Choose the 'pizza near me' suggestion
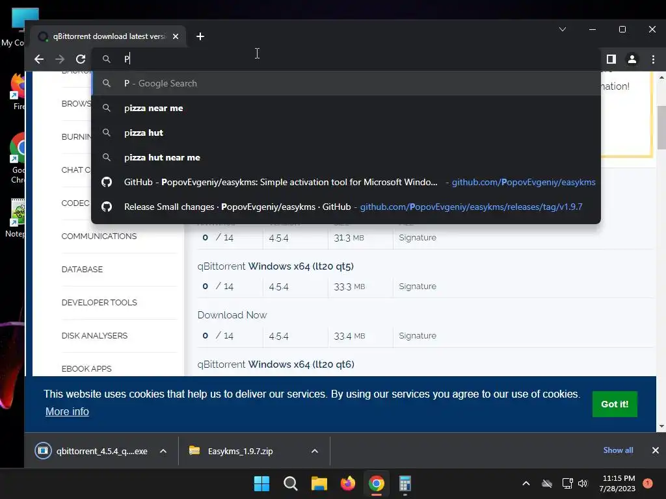The height and width of the screenshot is (499, 666). (346, 108)
